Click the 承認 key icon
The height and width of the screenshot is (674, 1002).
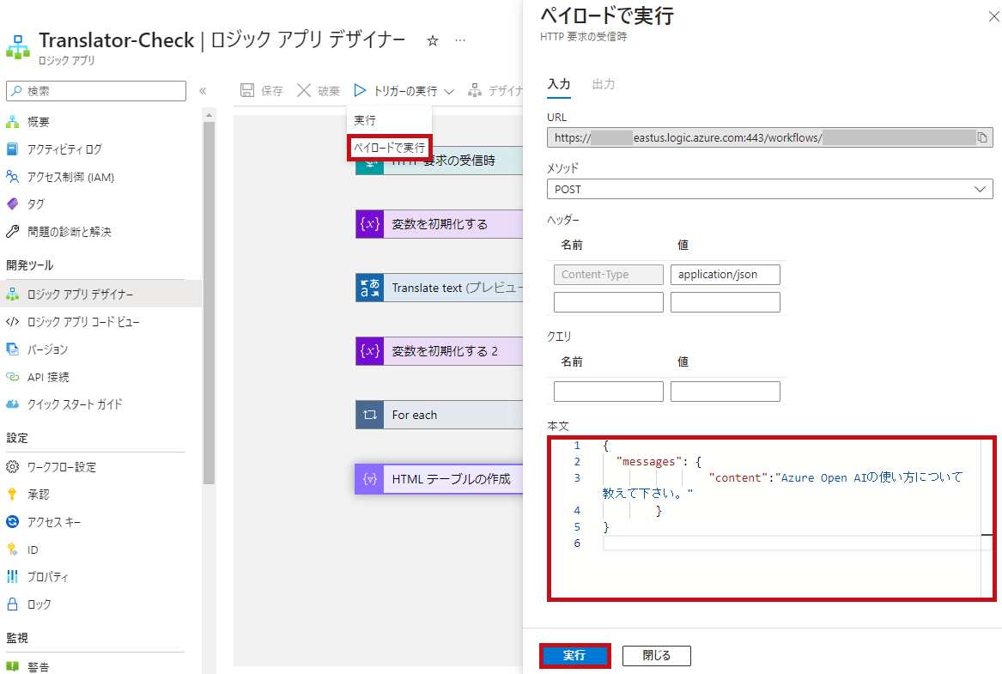coord(12,494)
